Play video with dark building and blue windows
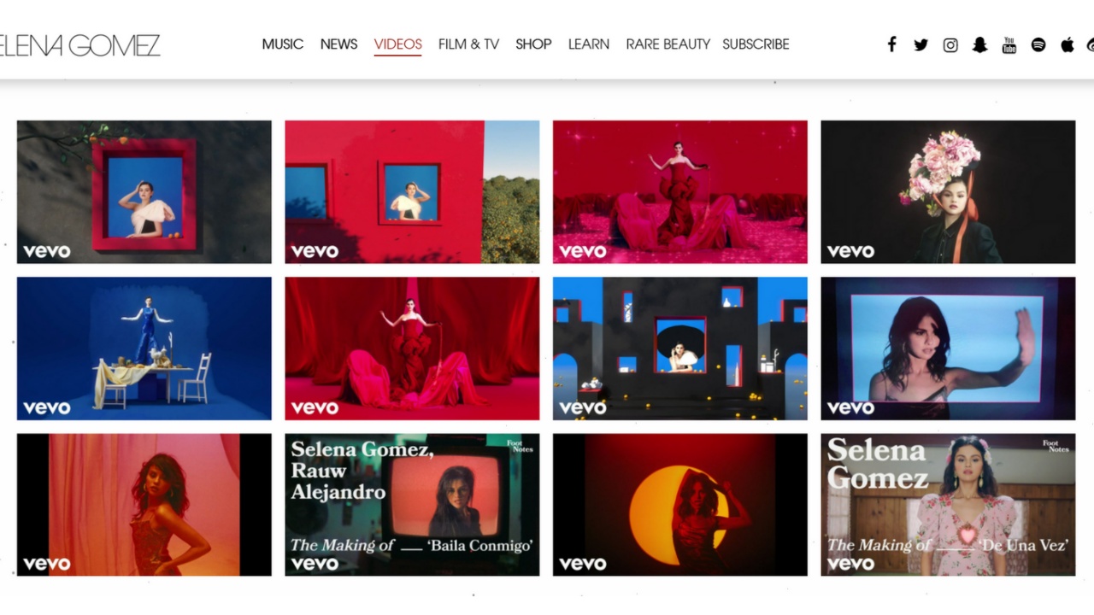Screen dimensions: 1094x615 click(680, 348)
